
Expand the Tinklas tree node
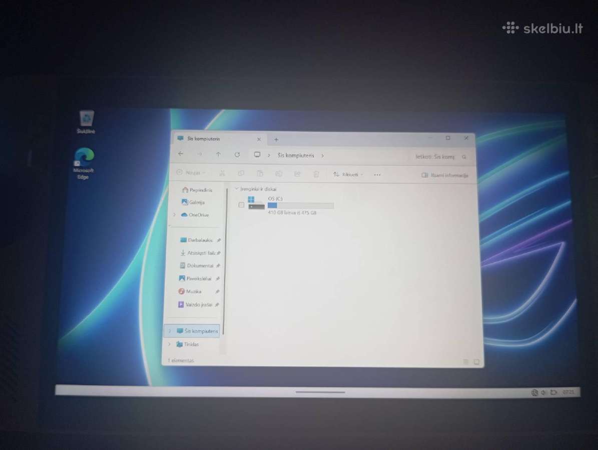(x=169, y=344)
